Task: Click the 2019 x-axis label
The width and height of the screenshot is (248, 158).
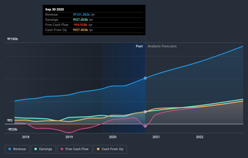Action: point(69,137)
